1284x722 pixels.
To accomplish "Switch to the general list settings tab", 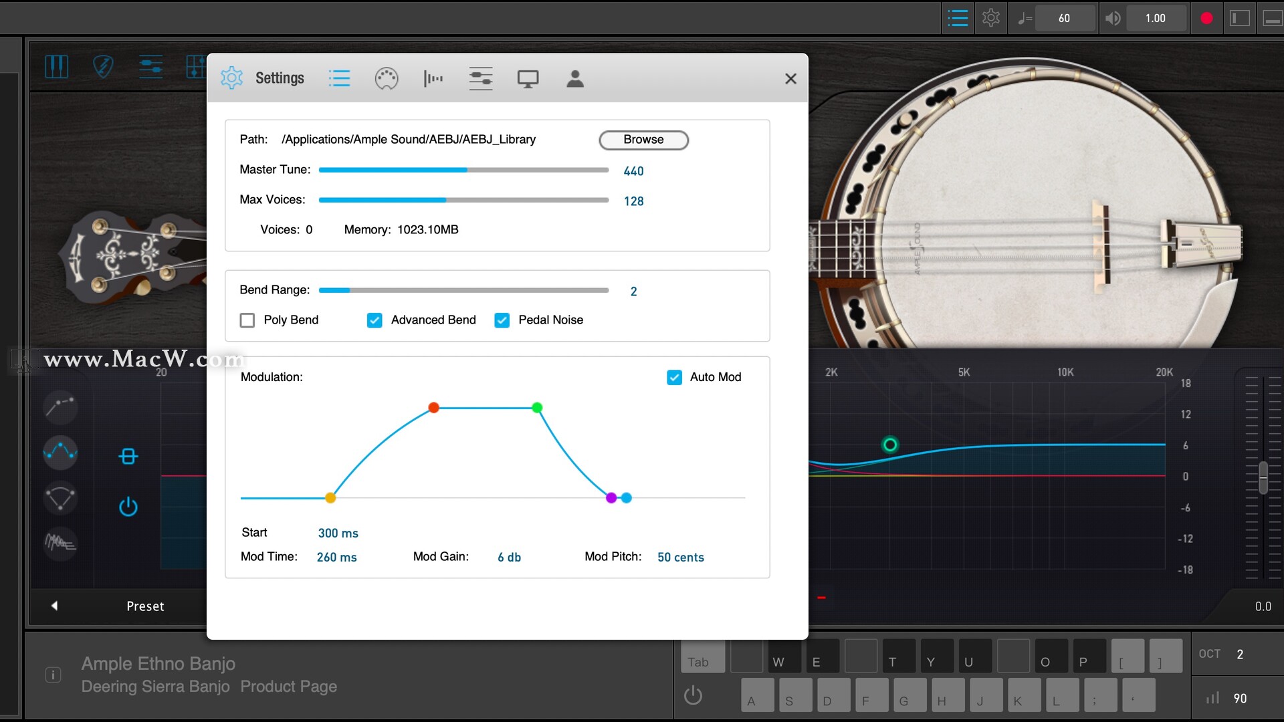I will [339, 78].
